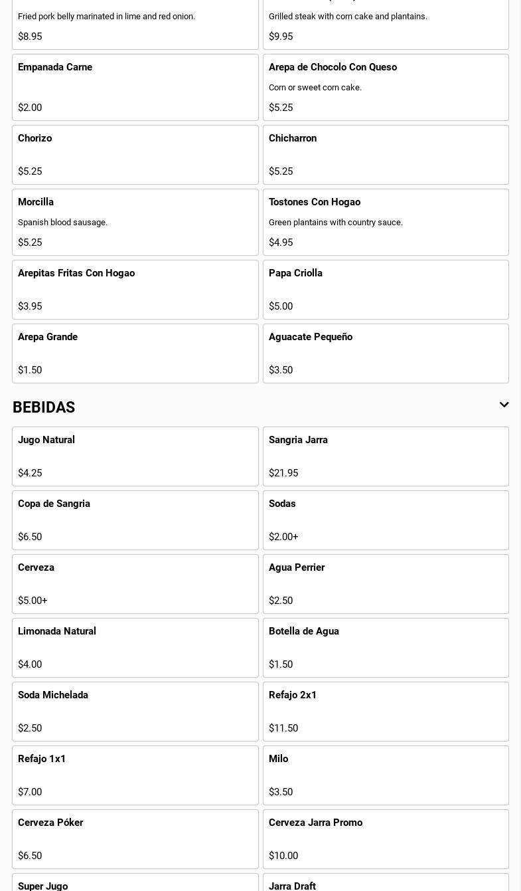Pick Arepitas Fritas Con Hogao

pyautogui.click(x=135, y=290)
